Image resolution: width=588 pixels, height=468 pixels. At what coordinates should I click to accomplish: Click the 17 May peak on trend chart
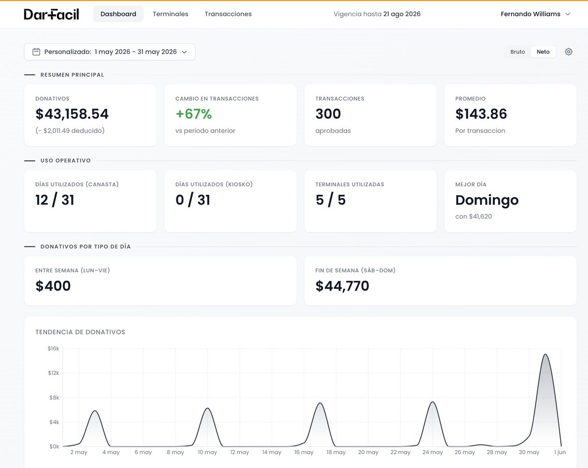pos(320,403)
